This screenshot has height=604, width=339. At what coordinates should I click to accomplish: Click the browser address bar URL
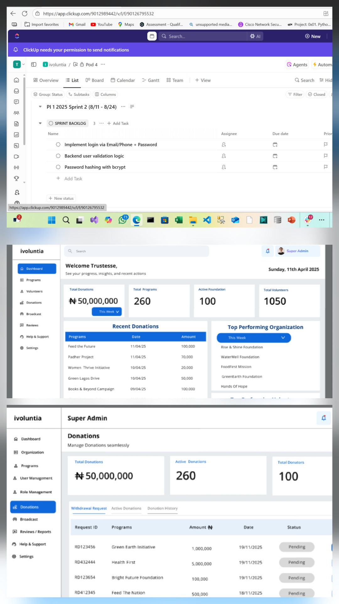[x=99, y=14]
